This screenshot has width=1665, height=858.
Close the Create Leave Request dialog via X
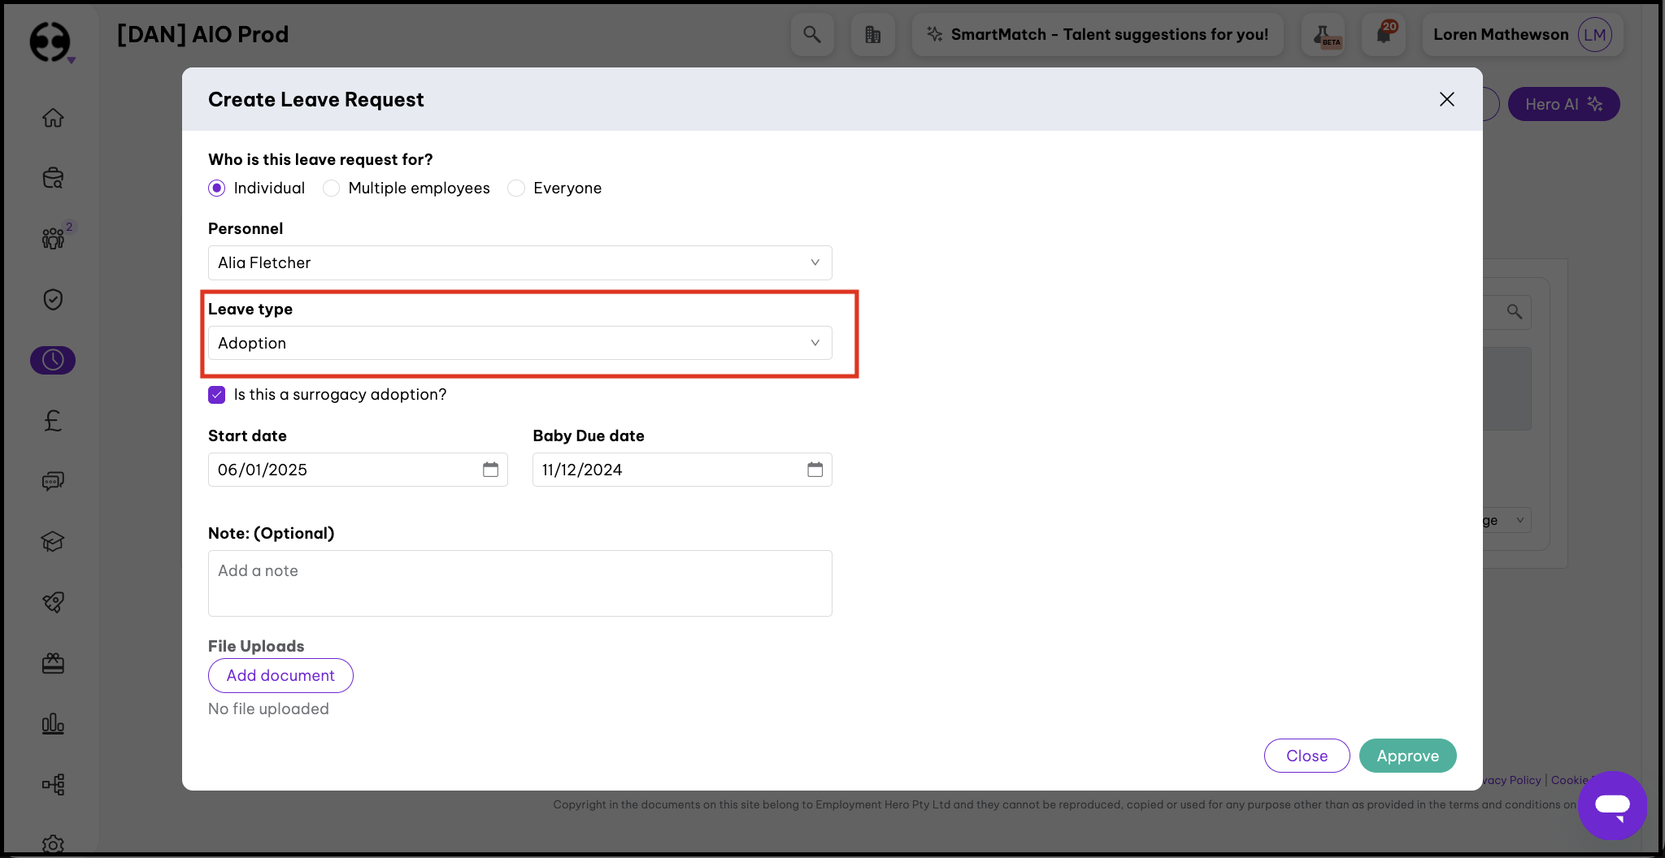(1446, 99)
